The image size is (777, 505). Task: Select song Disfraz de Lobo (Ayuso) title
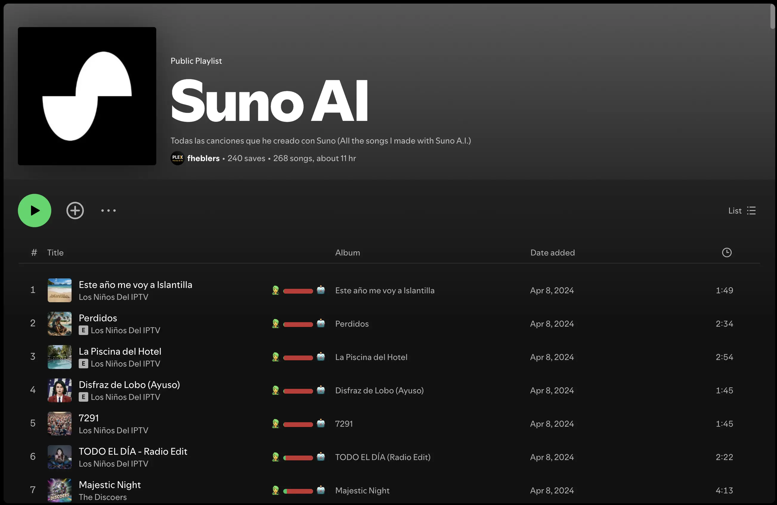[x=129, y=385]
